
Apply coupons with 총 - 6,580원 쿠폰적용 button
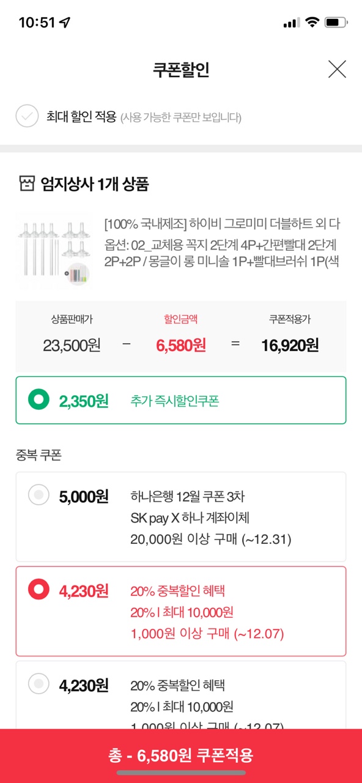click(x=181, y=755)
